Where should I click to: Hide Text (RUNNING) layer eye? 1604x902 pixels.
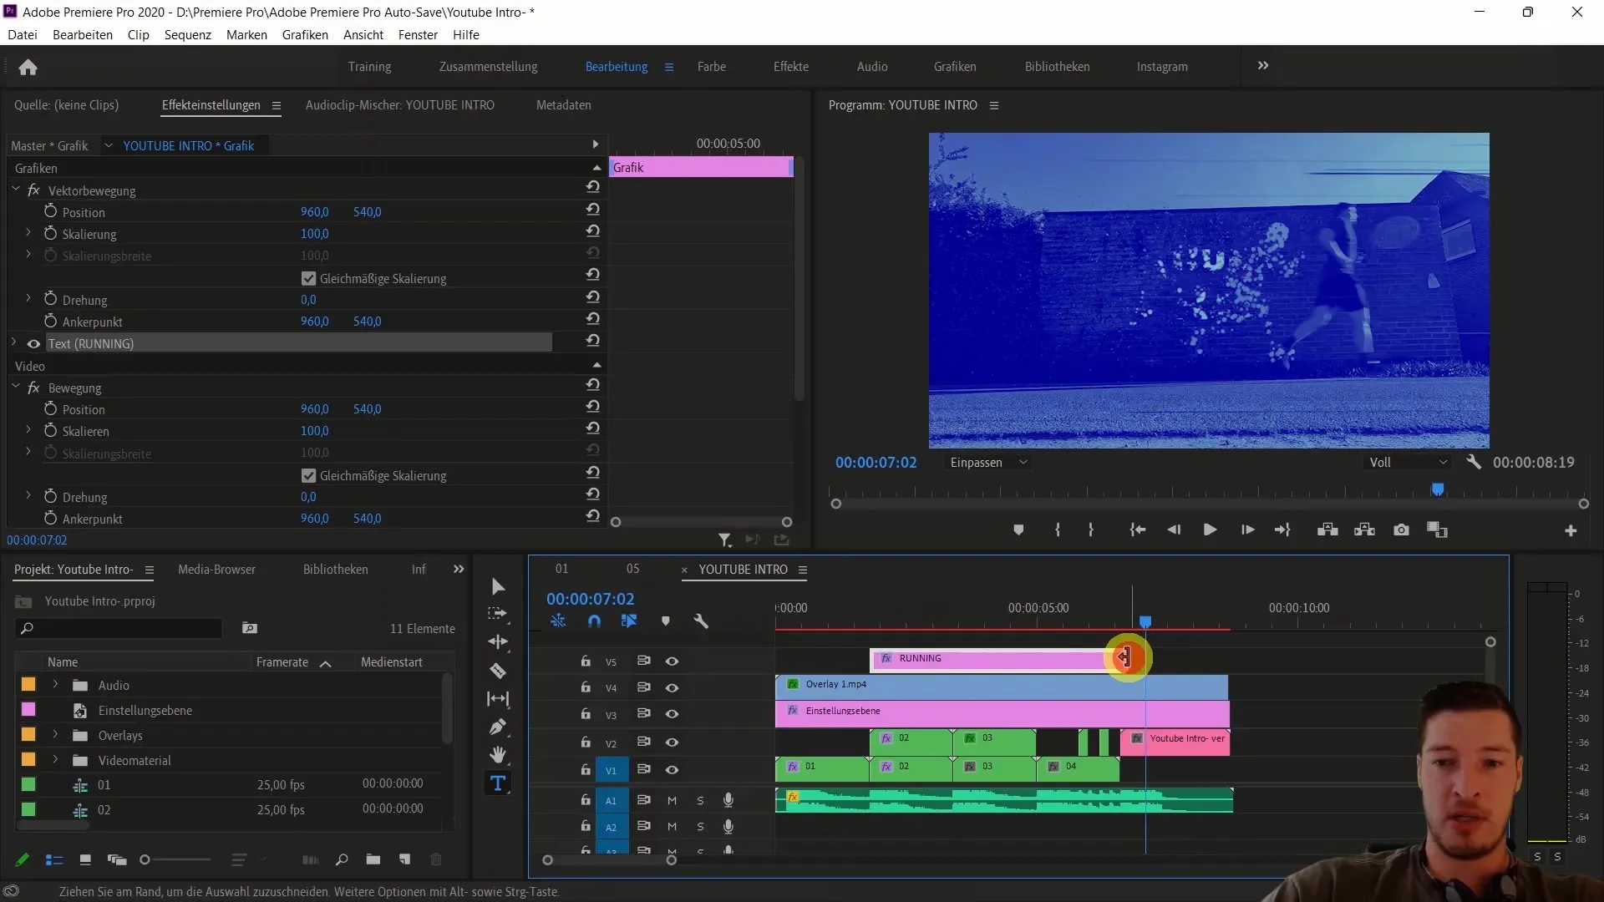pos(33,343)
